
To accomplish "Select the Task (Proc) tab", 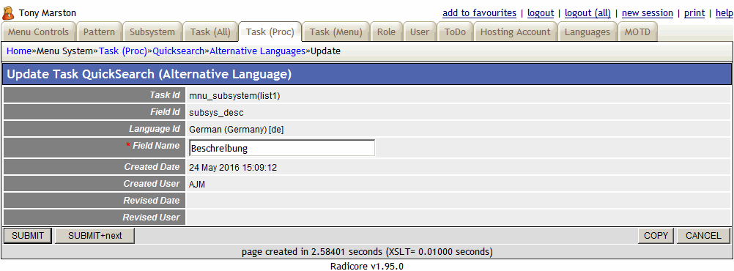I will pyautogui.click(x=270, y=32).
